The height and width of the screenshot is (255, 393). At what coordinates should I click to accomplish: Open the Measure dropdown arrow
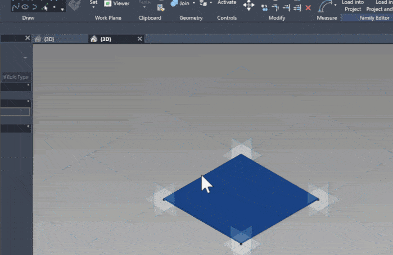point(335,4)
